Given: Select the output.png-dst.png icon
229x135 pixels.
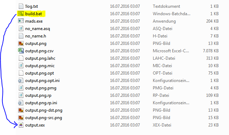Looking at the screenshot, I should [x=21, y=110].
